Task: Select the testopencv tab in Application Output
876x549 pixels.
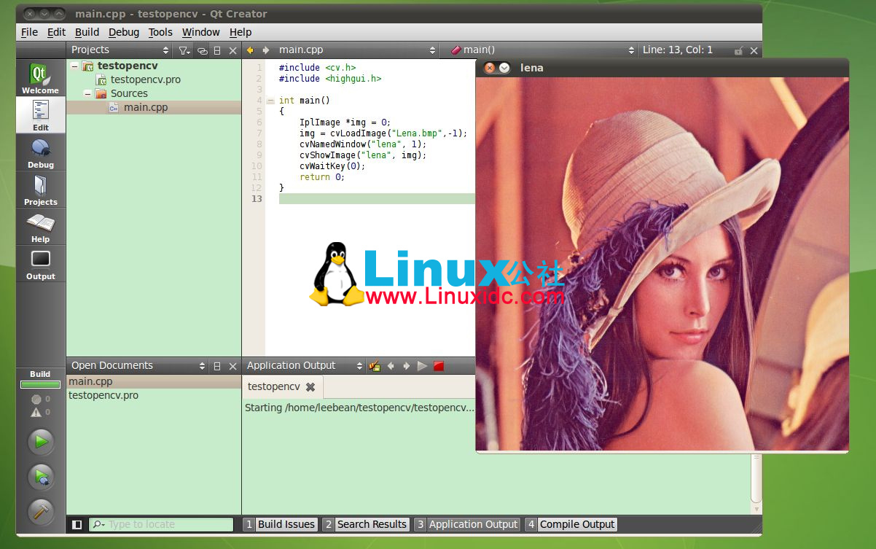Action: click(x=275, y=386)
